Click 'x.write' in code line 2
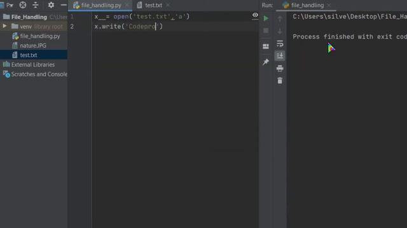Viewport: 407px width, 228px height. tap(107, 27)
